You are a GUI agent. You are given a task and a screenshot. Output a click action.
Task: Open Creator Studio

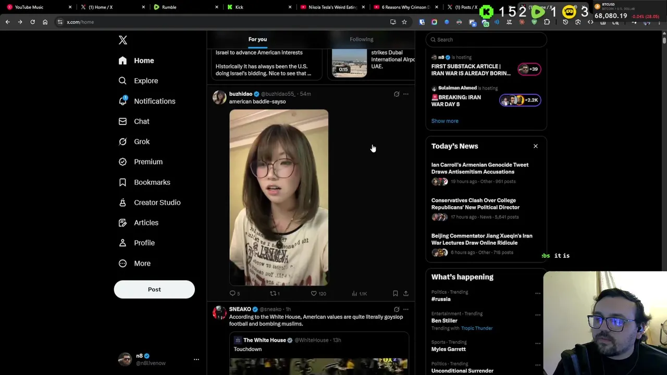[150, 203]
